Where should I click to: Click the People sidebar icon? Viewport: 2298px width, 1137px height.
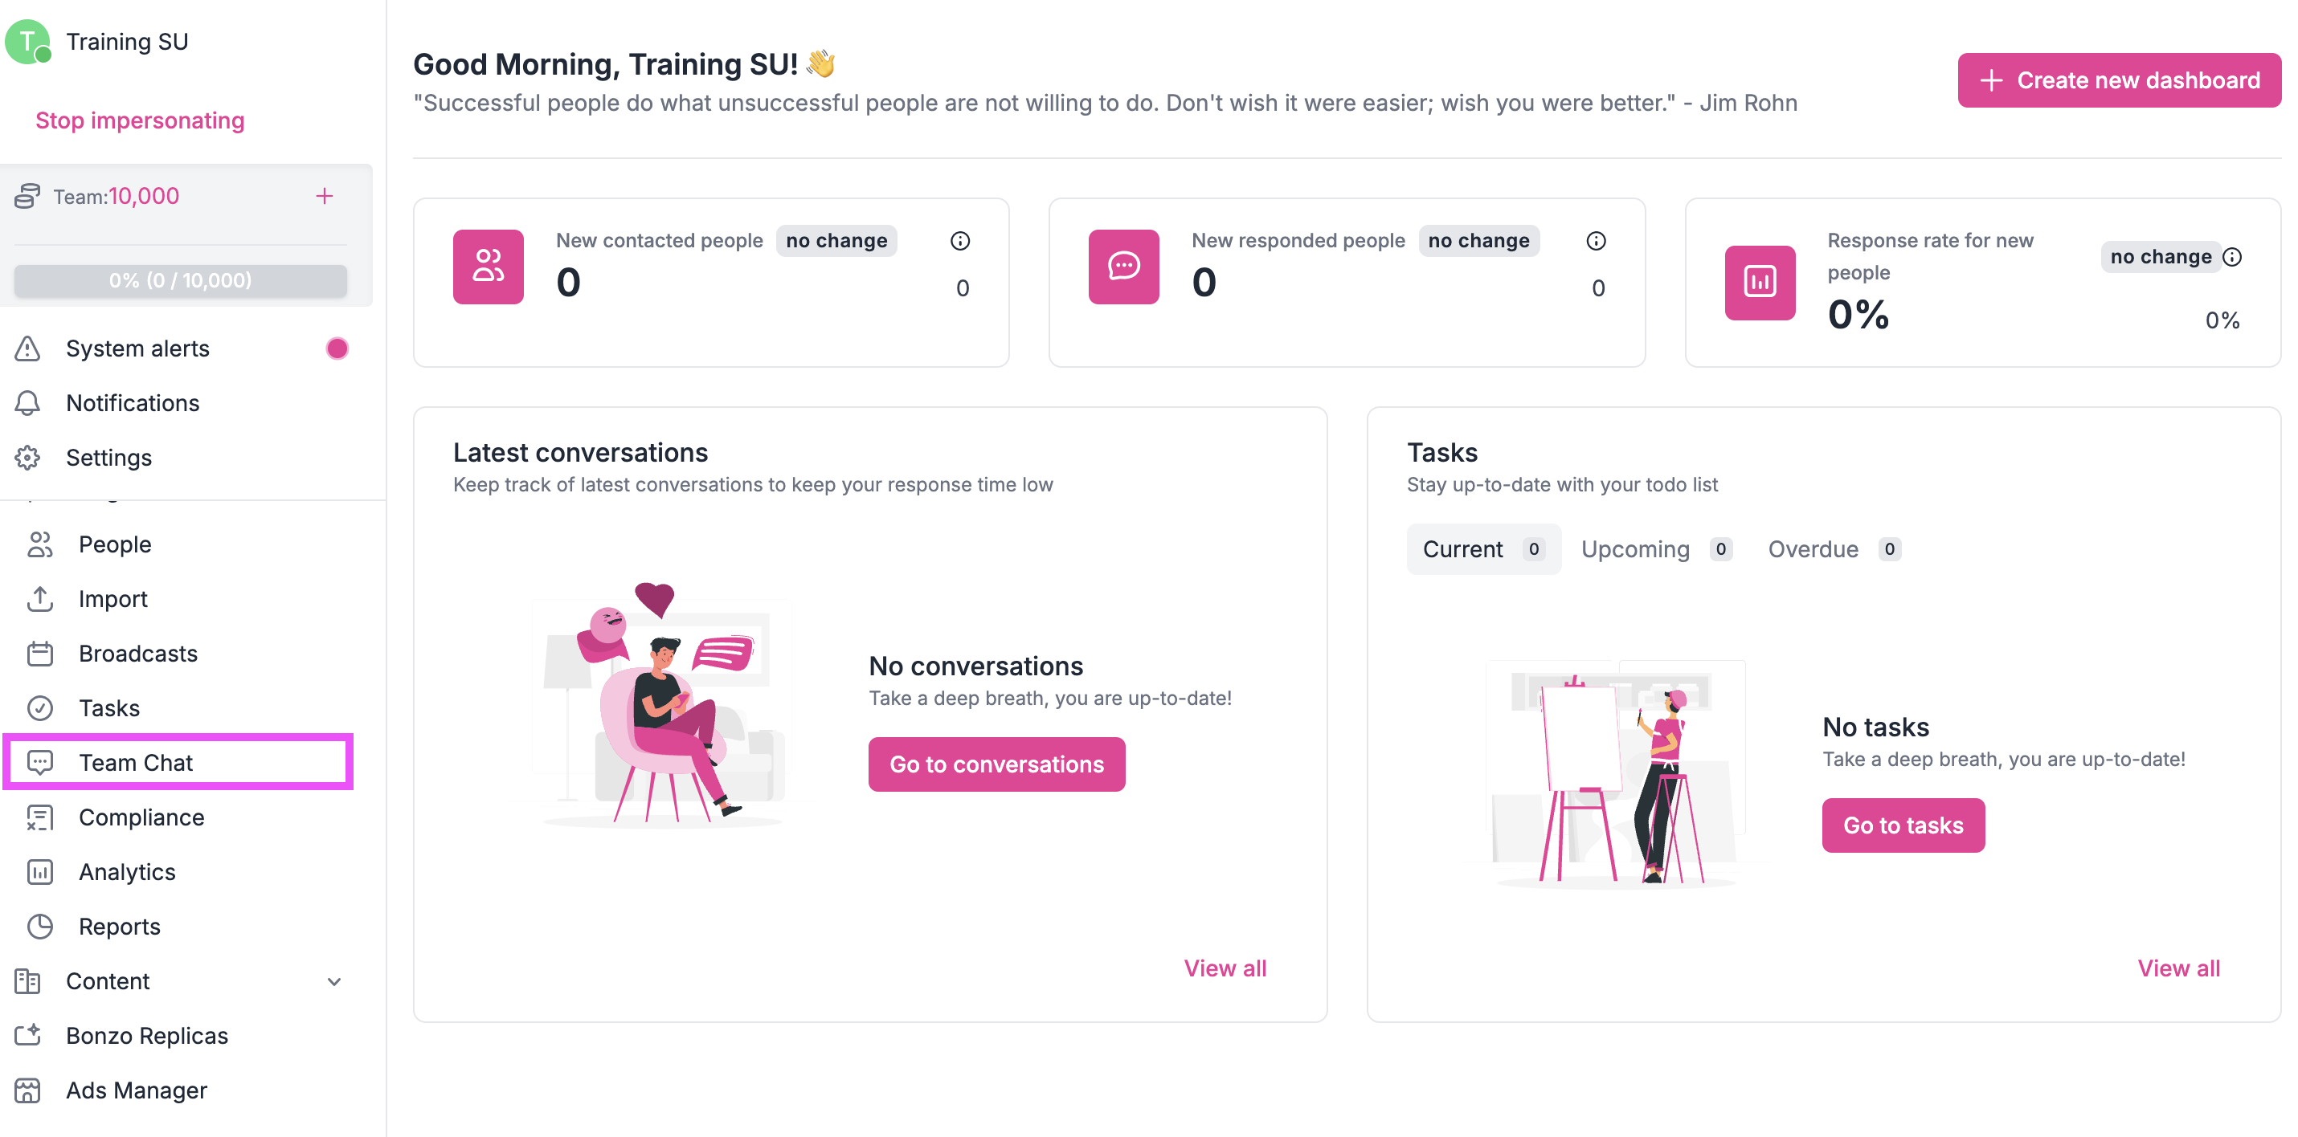click(x=40, y=544)
